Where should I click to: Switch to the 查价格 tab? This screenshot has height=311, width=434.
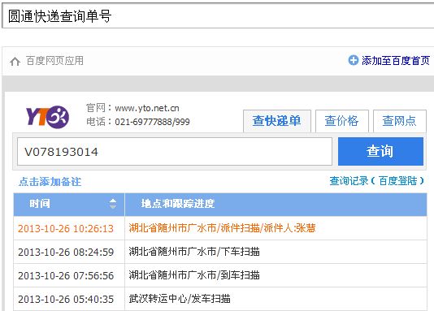(x=342, y=121)
